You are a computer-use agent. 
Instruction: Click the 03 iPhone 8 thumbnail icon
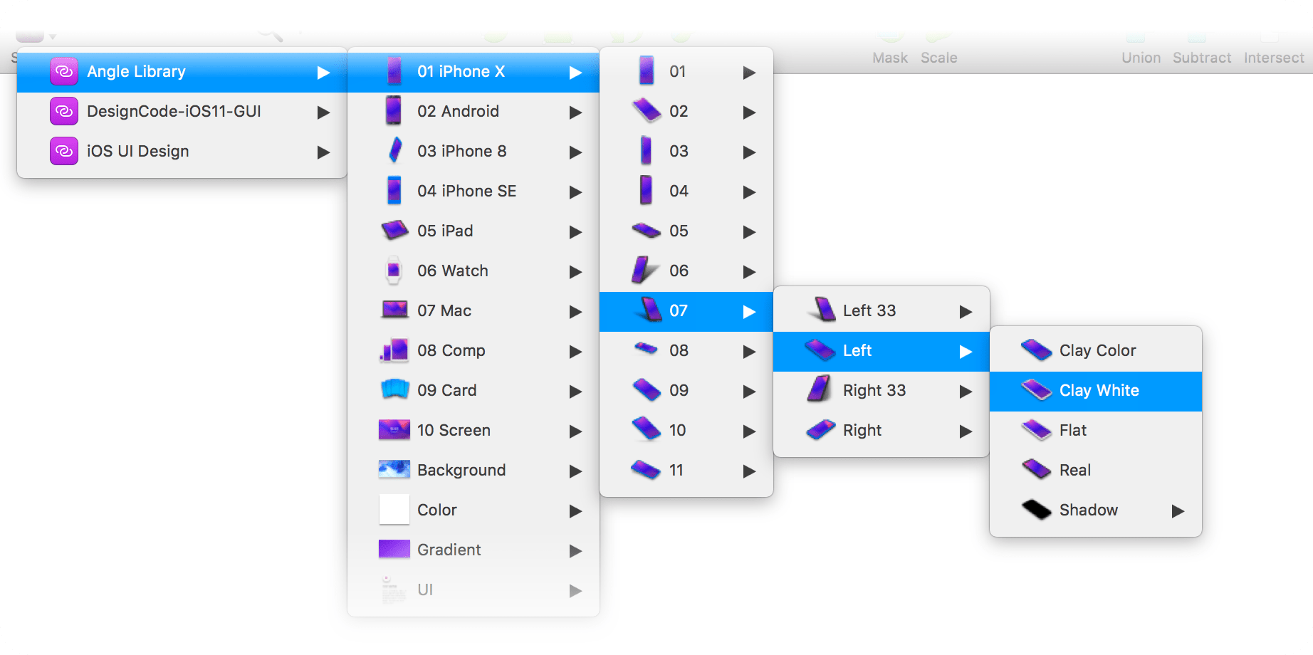tap(395, 151)
